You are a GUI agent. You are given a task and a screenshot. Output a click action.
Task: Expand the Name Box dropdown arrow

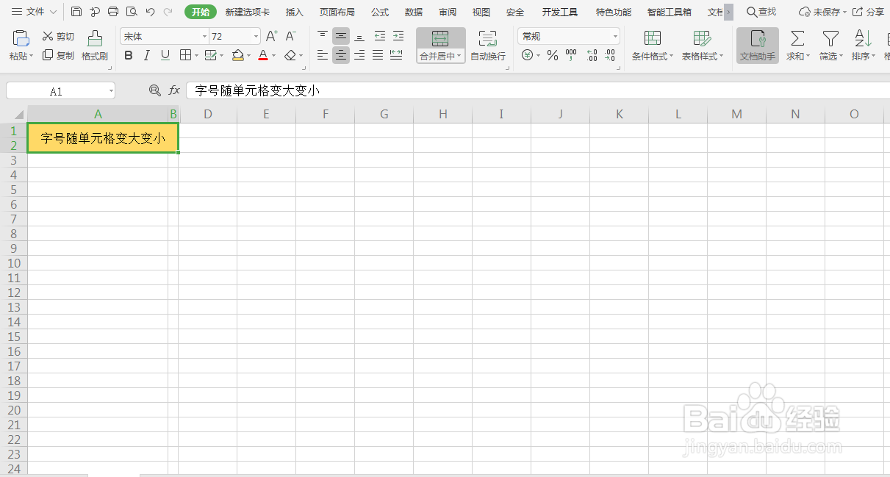111,91
